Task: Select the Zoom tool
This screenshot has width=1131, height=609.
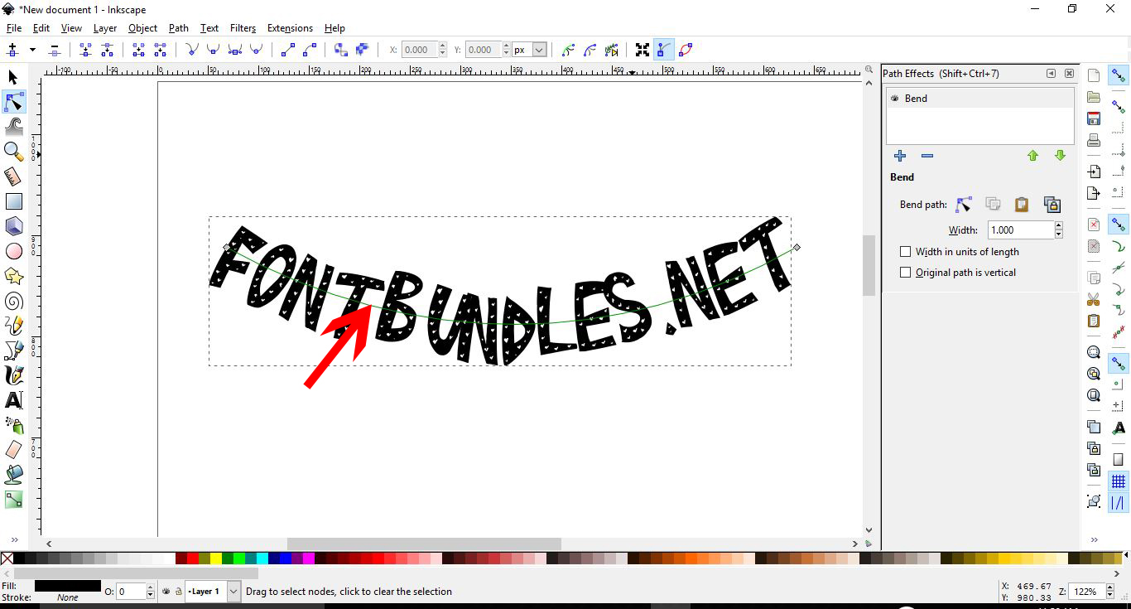Action: (x=14, y=152)
